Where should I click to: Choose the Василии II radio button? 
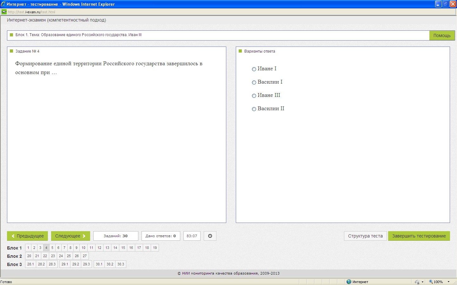(254, 109)
